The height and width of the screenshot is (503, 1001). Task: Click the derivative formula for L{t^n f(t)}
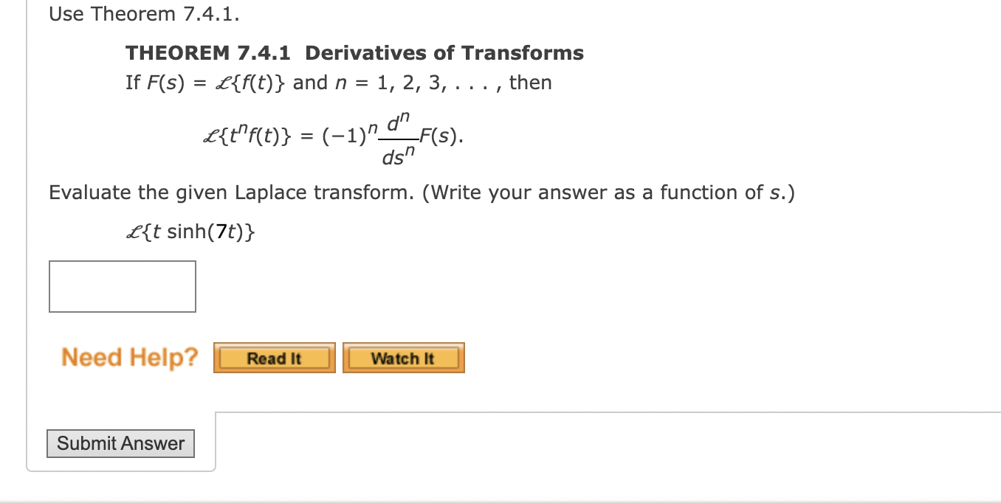click(324, 136)
